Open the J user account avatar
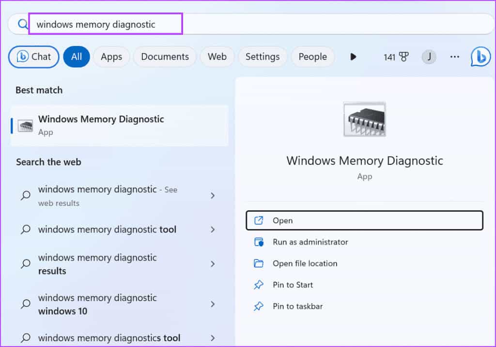This screenshot has width=496, height=347. coord(429,57)
